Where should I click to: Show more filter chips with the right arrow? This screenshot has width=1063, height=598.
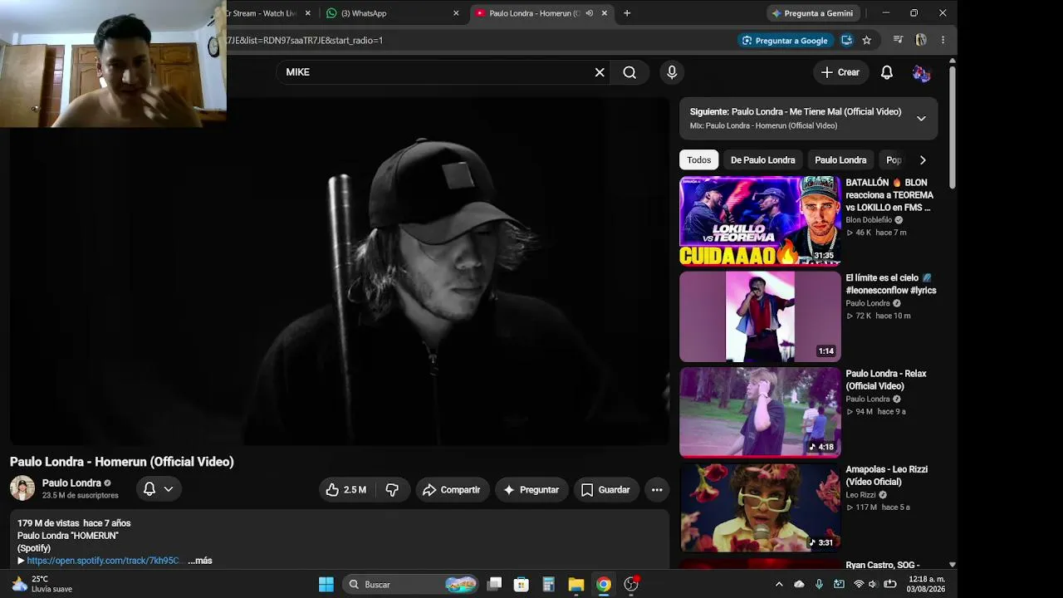923,160
